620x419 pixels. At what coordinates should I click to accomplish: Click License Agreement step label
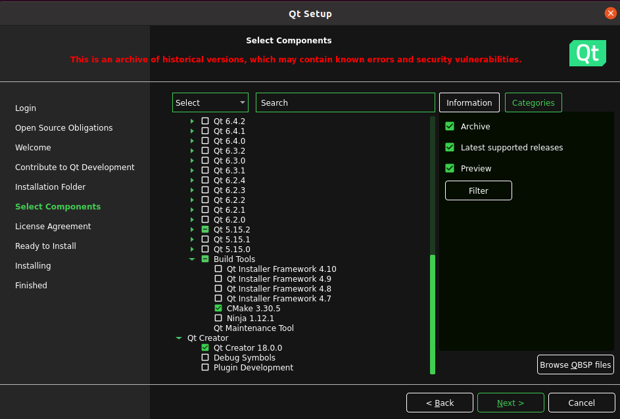pyautogui.click(x=53, y=227)
